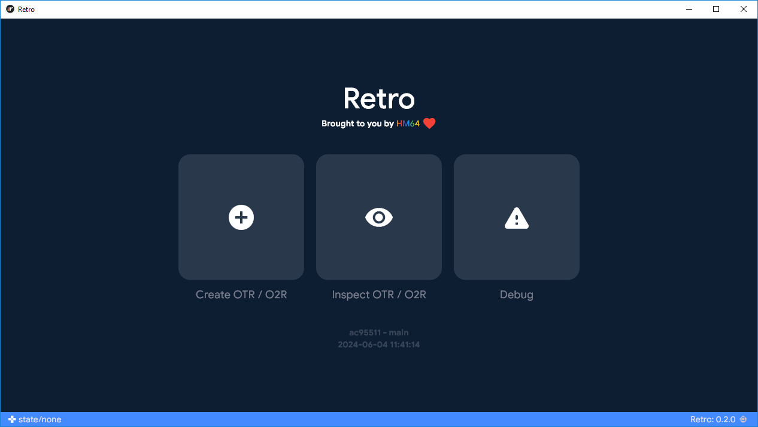
Task: Click the large 'Retro' heading
Action: 379,98
